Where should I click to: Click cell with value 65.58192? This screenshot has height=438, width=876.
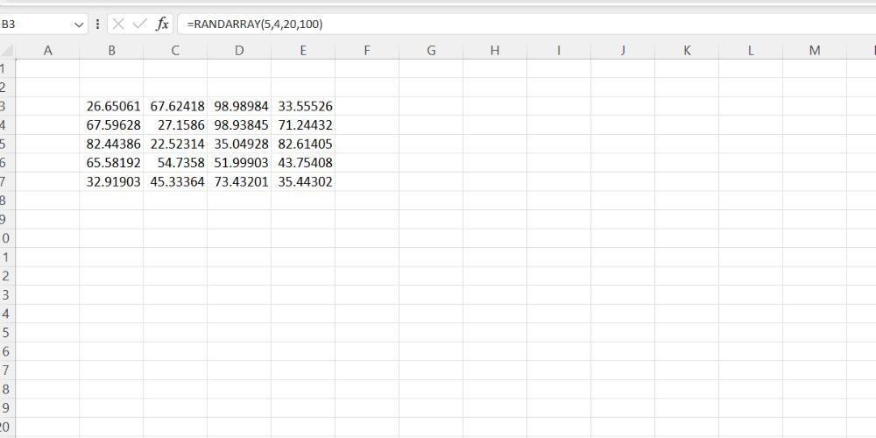(x=112, y=163)
